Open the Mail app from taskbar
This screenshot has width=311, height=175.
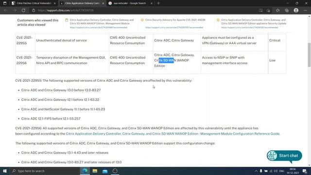coord(105,171)
